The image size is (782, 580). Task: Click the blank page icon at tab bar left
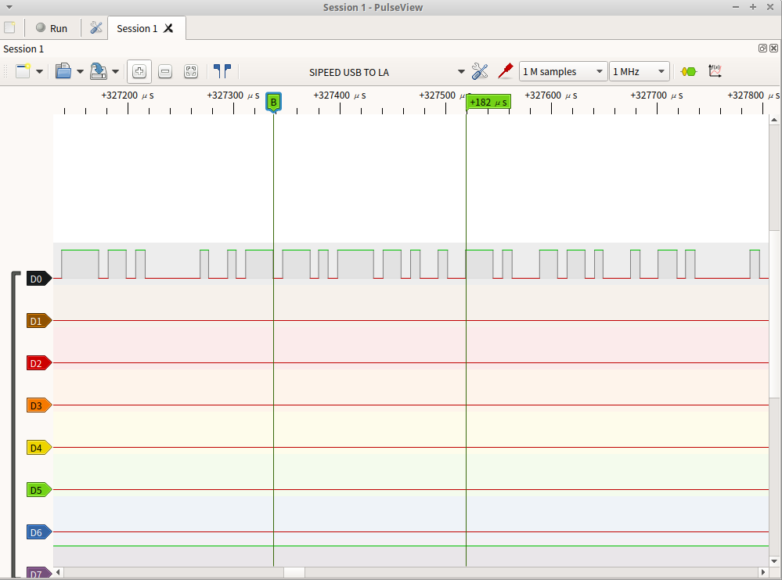coord(10,27)
